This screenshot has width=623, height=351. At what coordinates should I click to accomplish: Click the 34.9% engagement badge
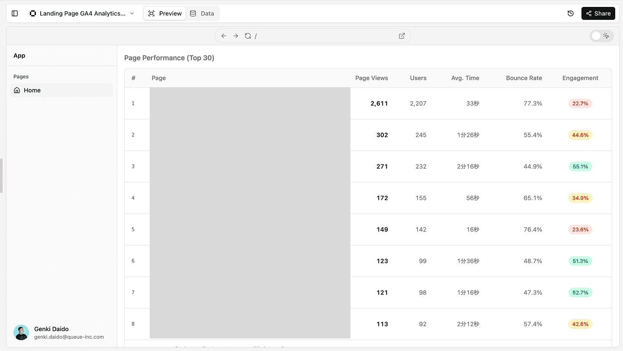(x=580, y=198)
